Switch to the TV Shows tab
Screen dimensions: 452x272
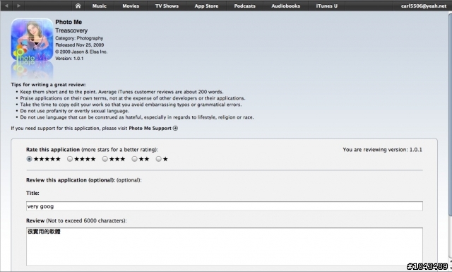point(167,6)
